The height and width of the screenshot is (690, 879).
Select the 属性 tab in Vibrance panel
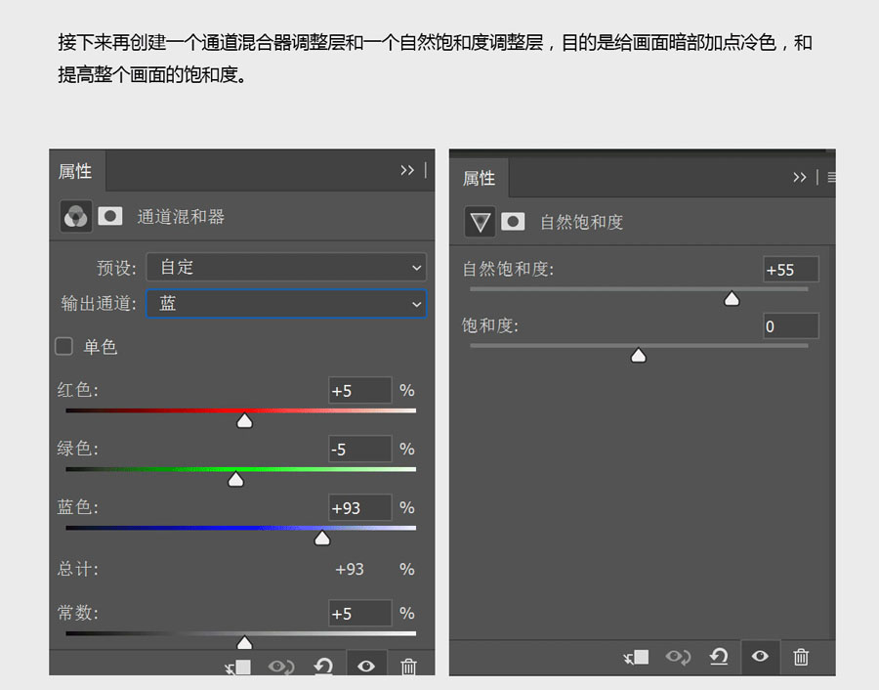pos(479,178)
